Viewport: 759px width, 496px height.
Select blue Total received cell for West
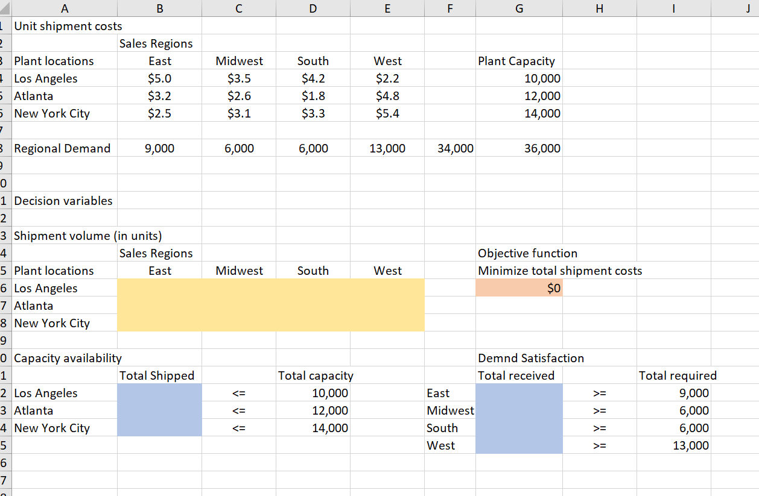pos(519,446)
